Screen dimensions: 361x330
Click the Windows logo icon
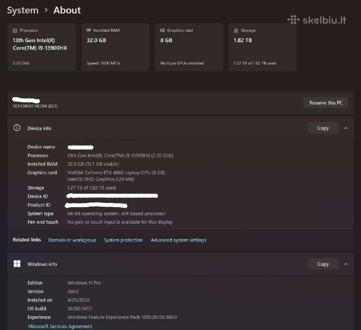point(17,264)
